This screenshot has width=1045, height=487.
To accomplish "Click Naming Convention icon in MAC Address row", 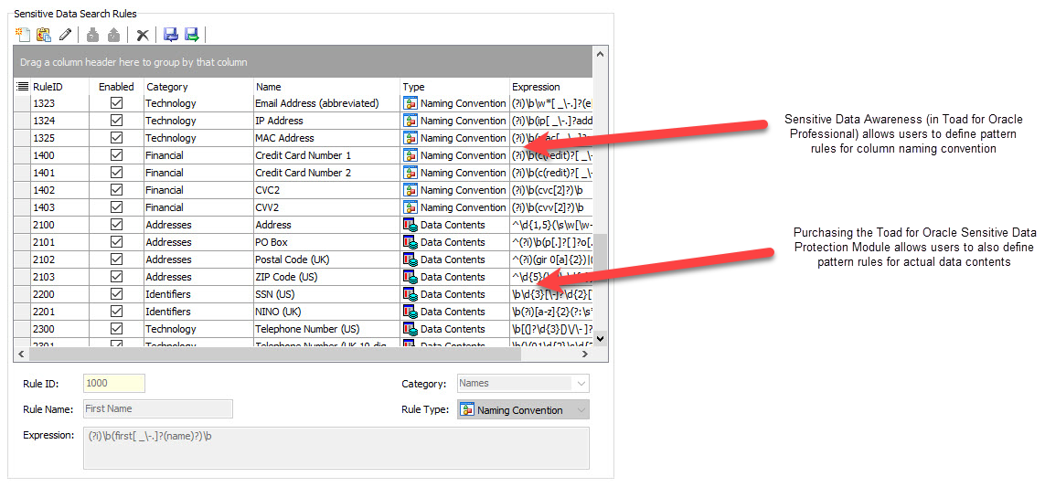I will pos(411,138).
